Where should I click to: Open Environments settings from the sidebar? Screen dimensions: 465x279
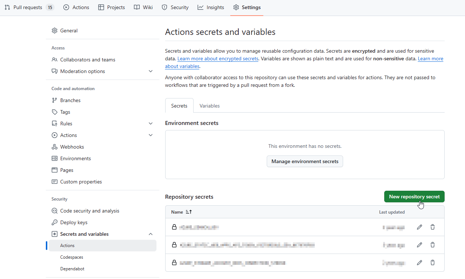coord(76,158)
